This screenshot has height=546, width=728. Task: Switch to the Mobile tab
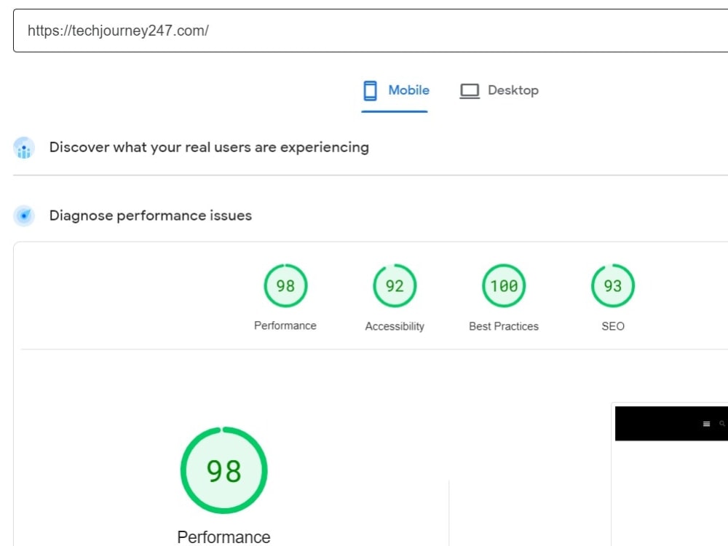point(395,90)
